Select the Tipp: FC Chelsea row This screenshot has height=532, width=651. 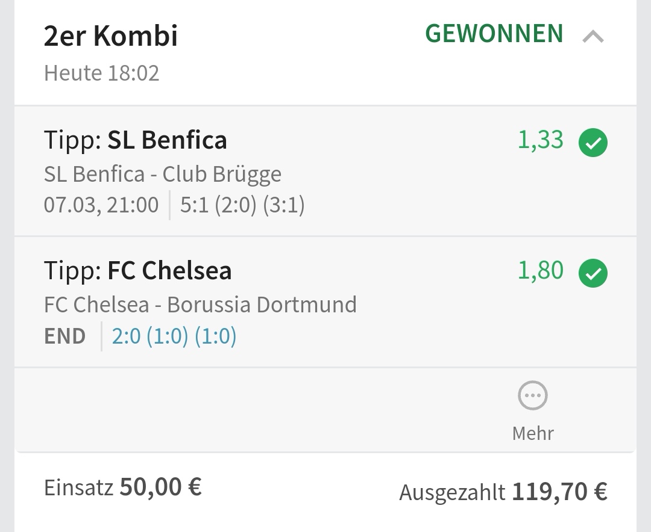(325, 302)
